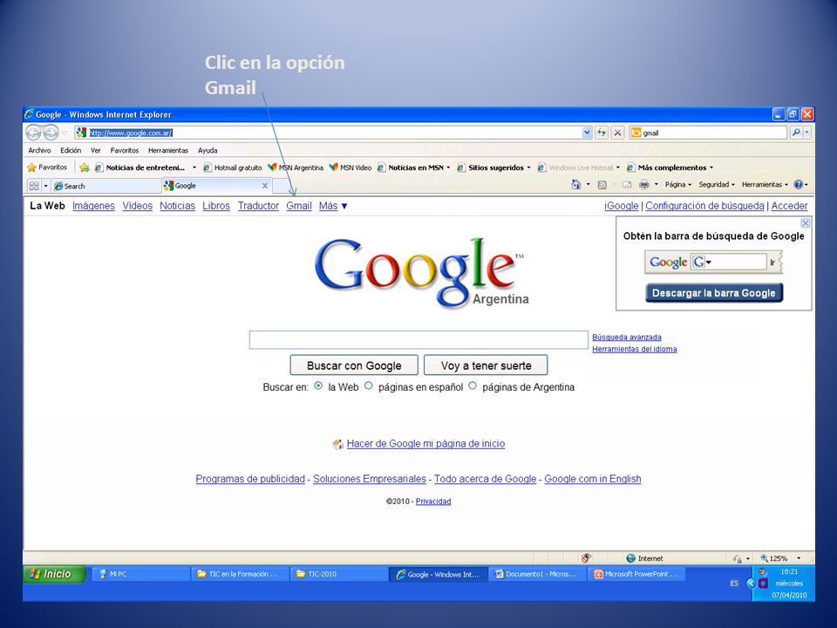
Task: Click the Refresh page icon
Action: tap(602, 133)
